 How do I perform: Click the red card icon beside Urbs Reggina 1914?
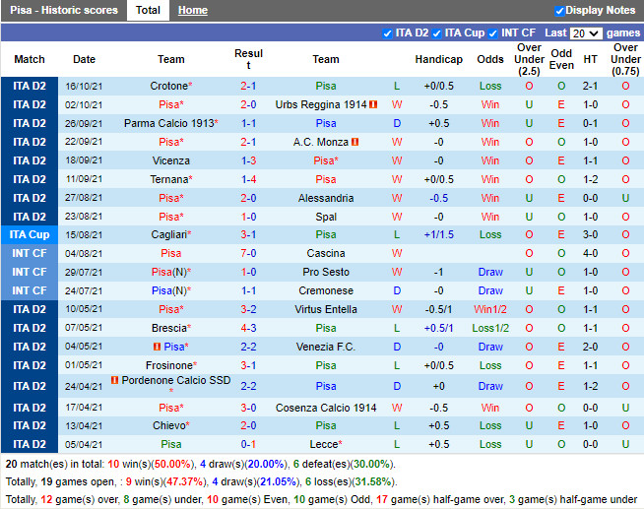pyautogui.click(x=373, y=104)
